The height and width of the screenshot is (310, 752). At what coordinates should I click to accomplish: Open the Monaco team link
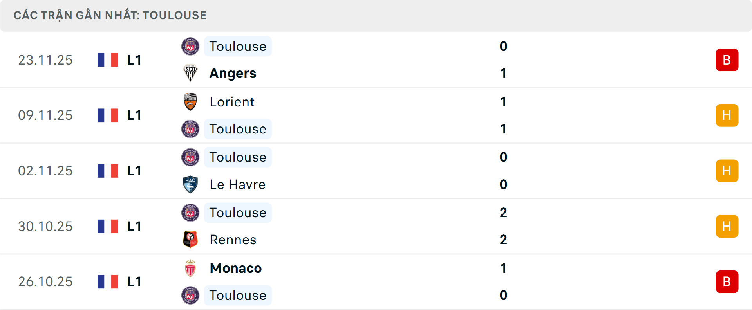(235, 268)
